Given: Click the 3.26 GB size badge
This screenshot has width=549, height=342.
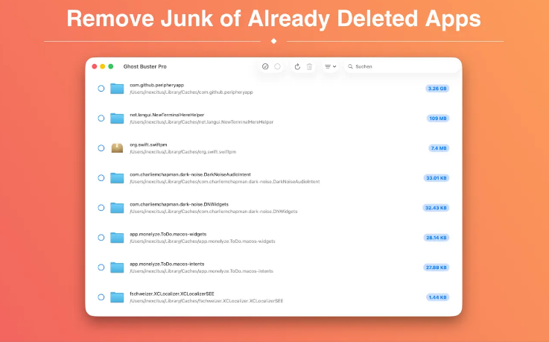Looking at the screenshot, I should 437,89.
